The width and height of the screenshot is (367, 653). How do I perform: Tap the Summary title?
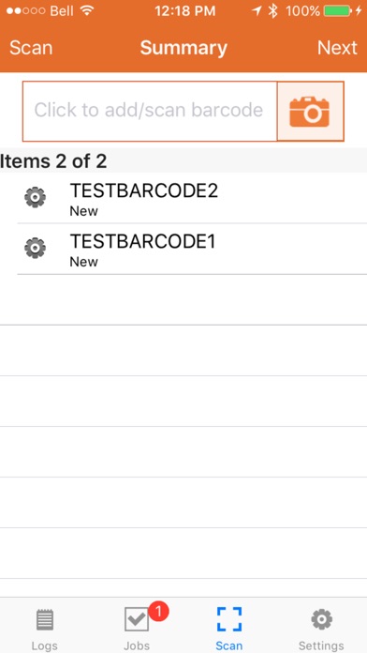click(x=183, y=48)
